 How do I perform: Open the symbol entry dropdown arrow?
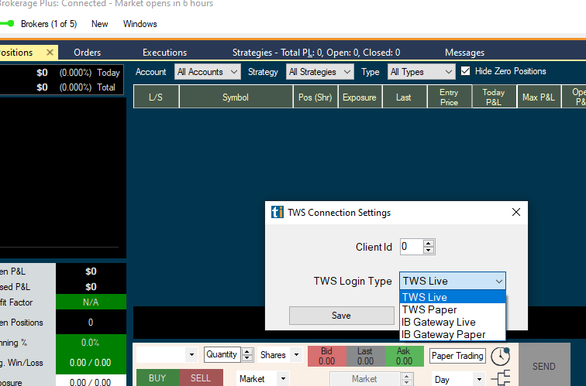click(191, 355)
